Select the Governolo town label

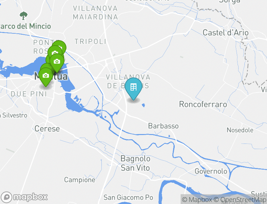coord(211,171)
